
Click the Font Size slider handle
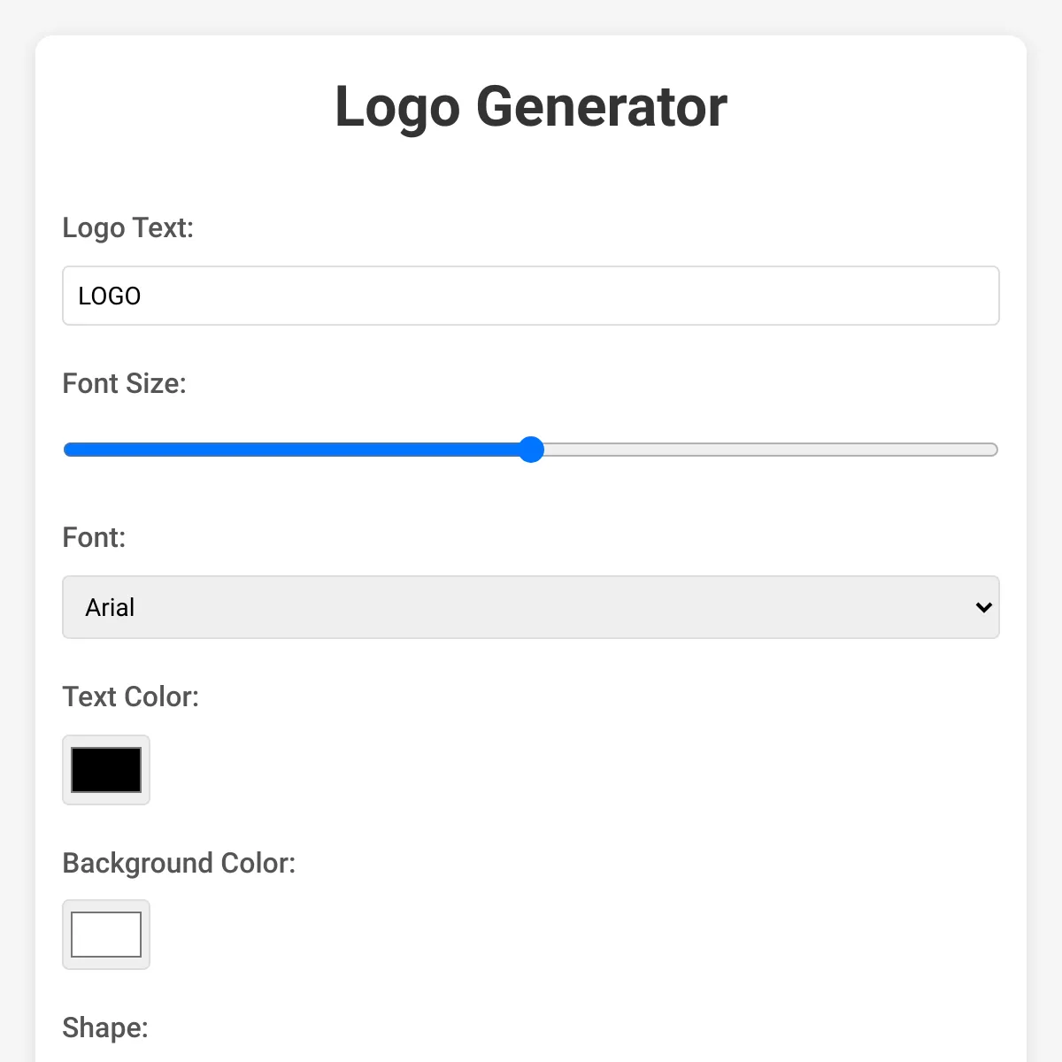531,450
